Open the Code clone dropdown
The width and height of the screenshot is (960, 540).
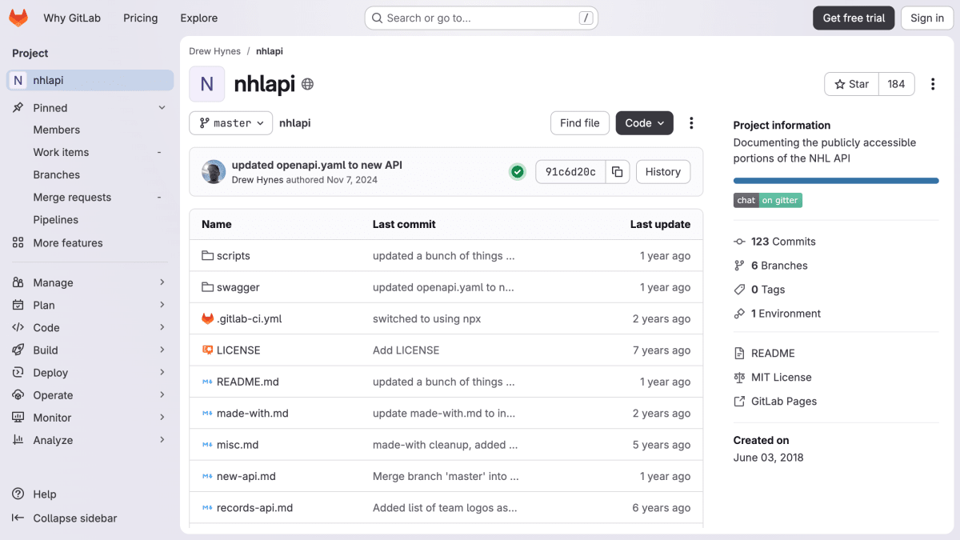[644, 123]
